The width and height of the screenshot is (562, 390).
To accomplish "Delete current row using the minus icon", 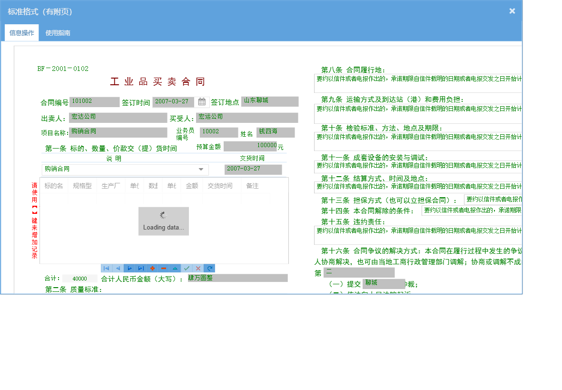I will (164, 268).
